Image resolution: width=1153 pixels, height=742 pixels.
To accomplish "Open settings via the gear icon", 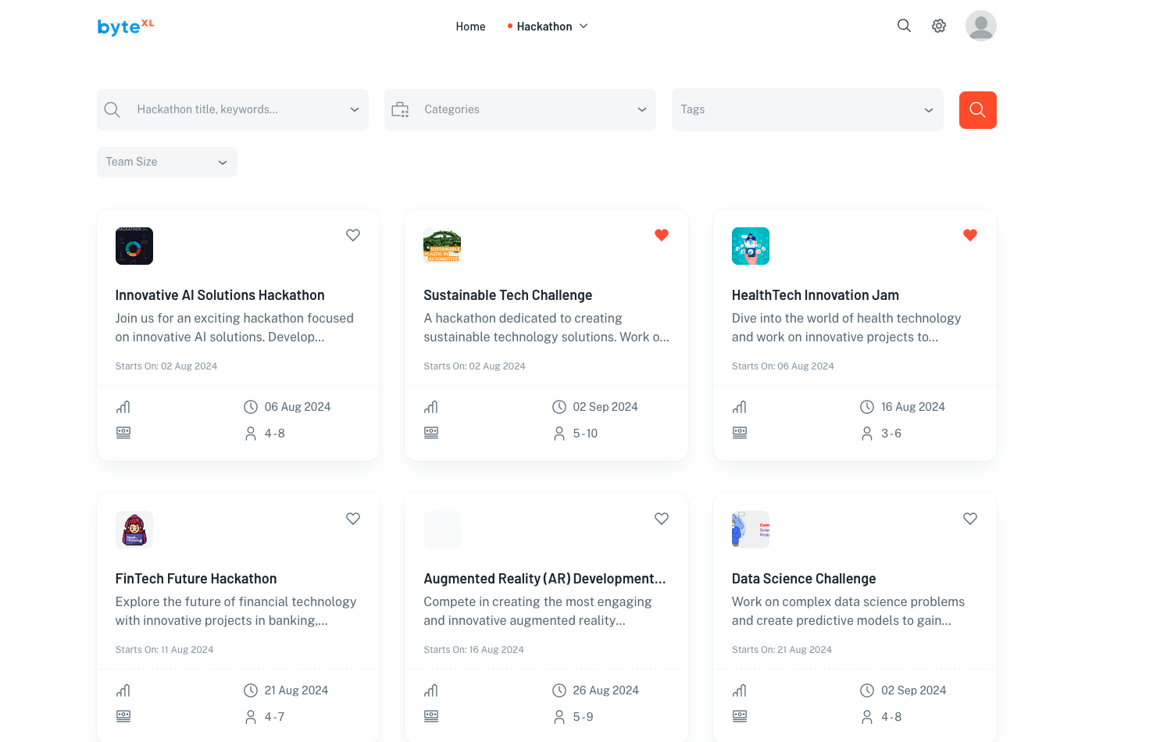I will tap(939, 26).
